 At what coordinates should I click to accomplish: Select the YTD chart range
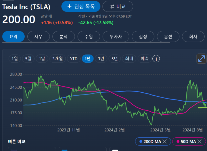[74, 59]
